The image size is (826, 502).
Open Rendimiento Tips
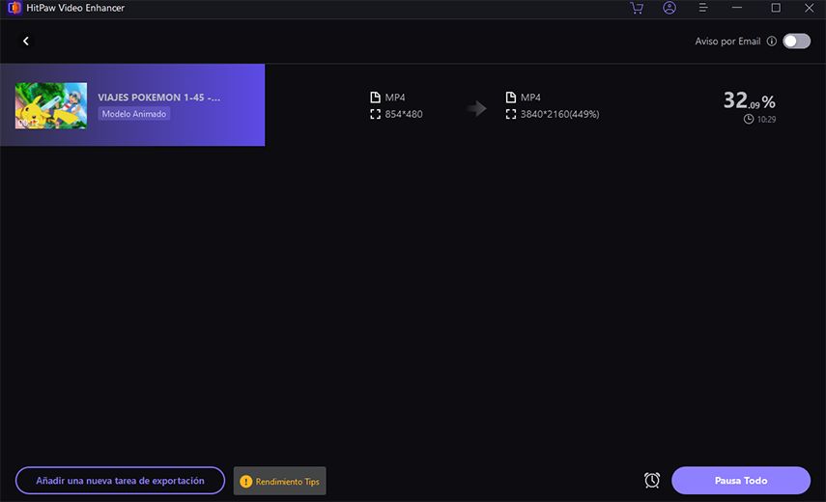click(280, 481)
